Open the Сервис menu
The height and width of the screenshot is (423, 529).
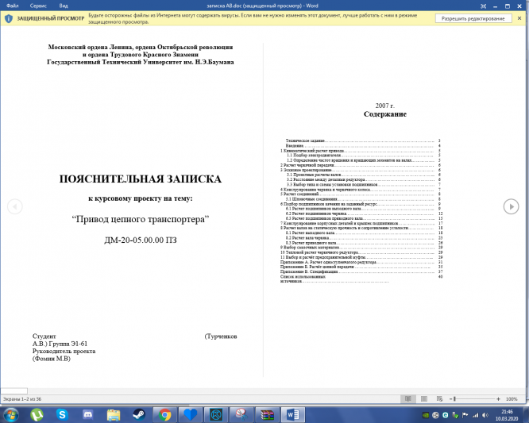pos(38,6)
